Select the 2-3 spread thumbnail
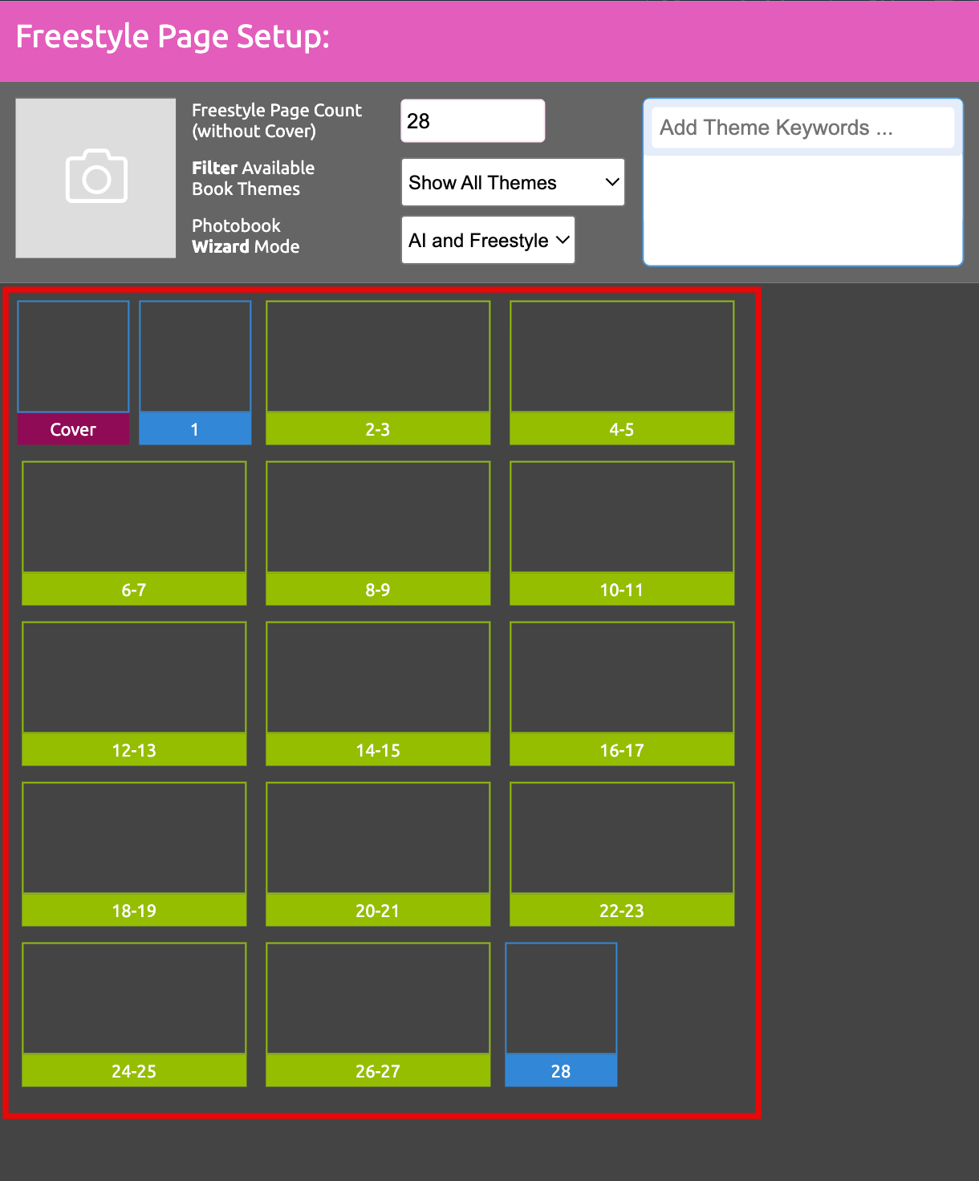 coord(378,357)
